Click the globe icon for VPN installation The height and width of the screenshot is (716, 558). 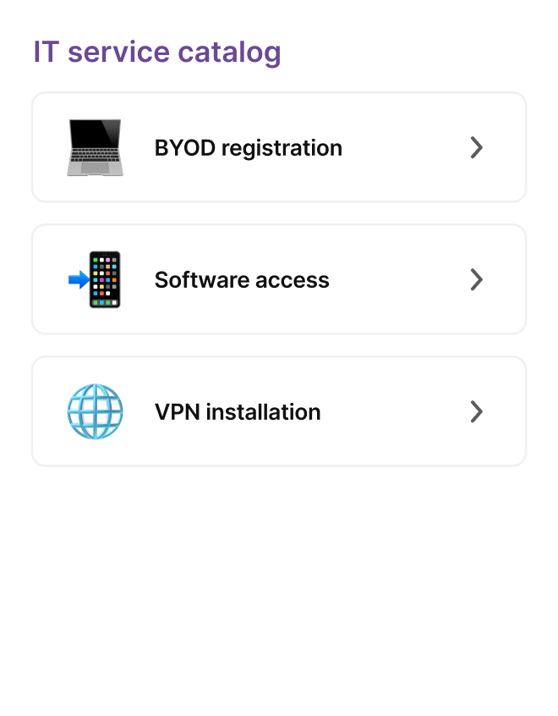(95, 411)
